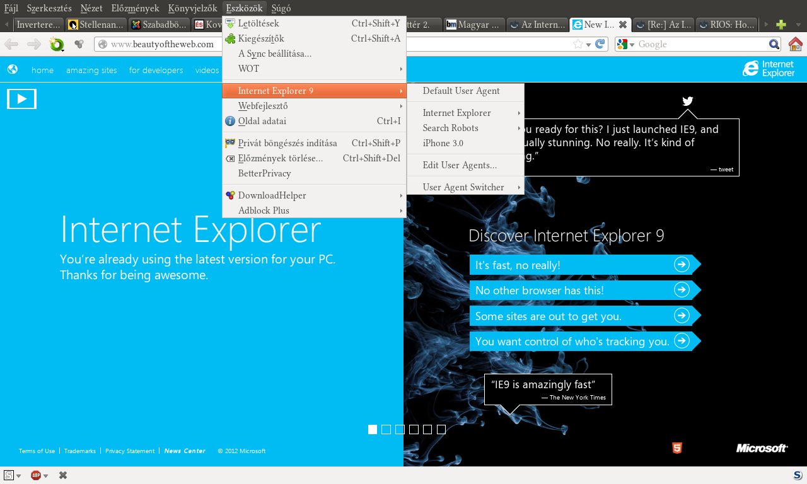The height and width of the screenshot is (484, 807).
Task: Click the grey icon left of address bar
Action: tap(79, 44)
